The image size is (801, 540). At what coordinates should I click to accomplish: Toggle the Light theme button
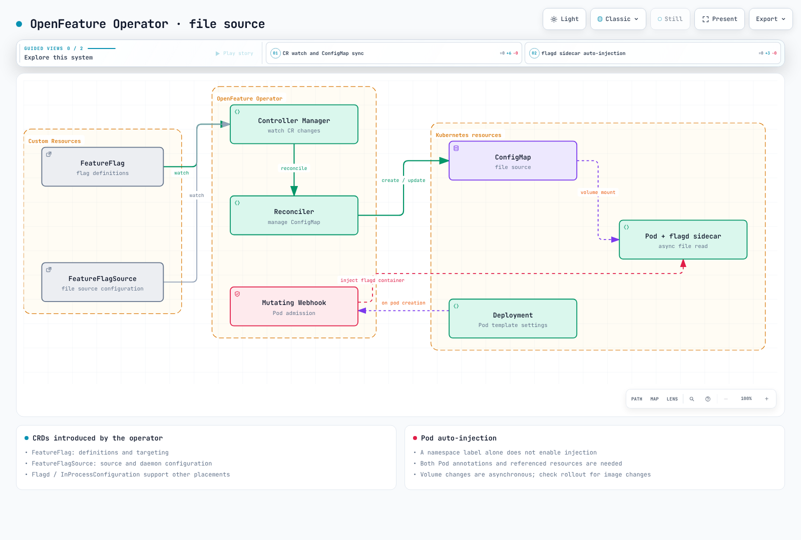(564, 19)
